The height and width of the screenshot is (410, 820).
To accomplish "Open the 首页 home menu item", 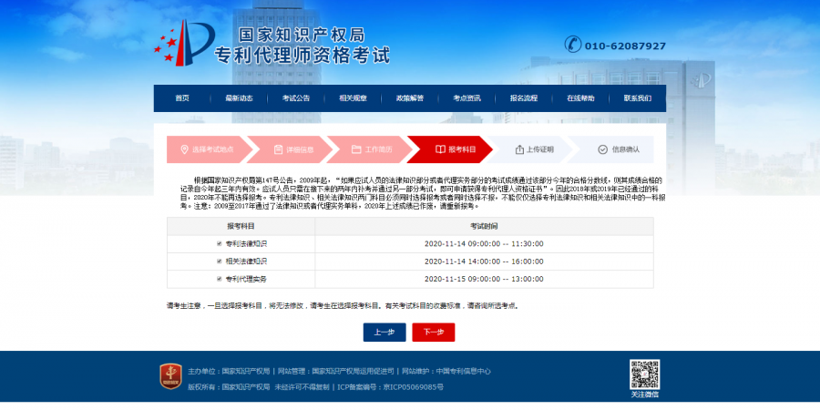I will point(182,98).
